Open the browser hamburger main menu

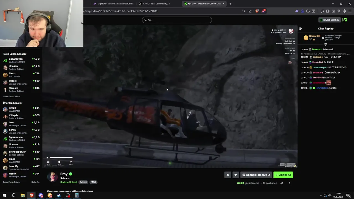350,11
